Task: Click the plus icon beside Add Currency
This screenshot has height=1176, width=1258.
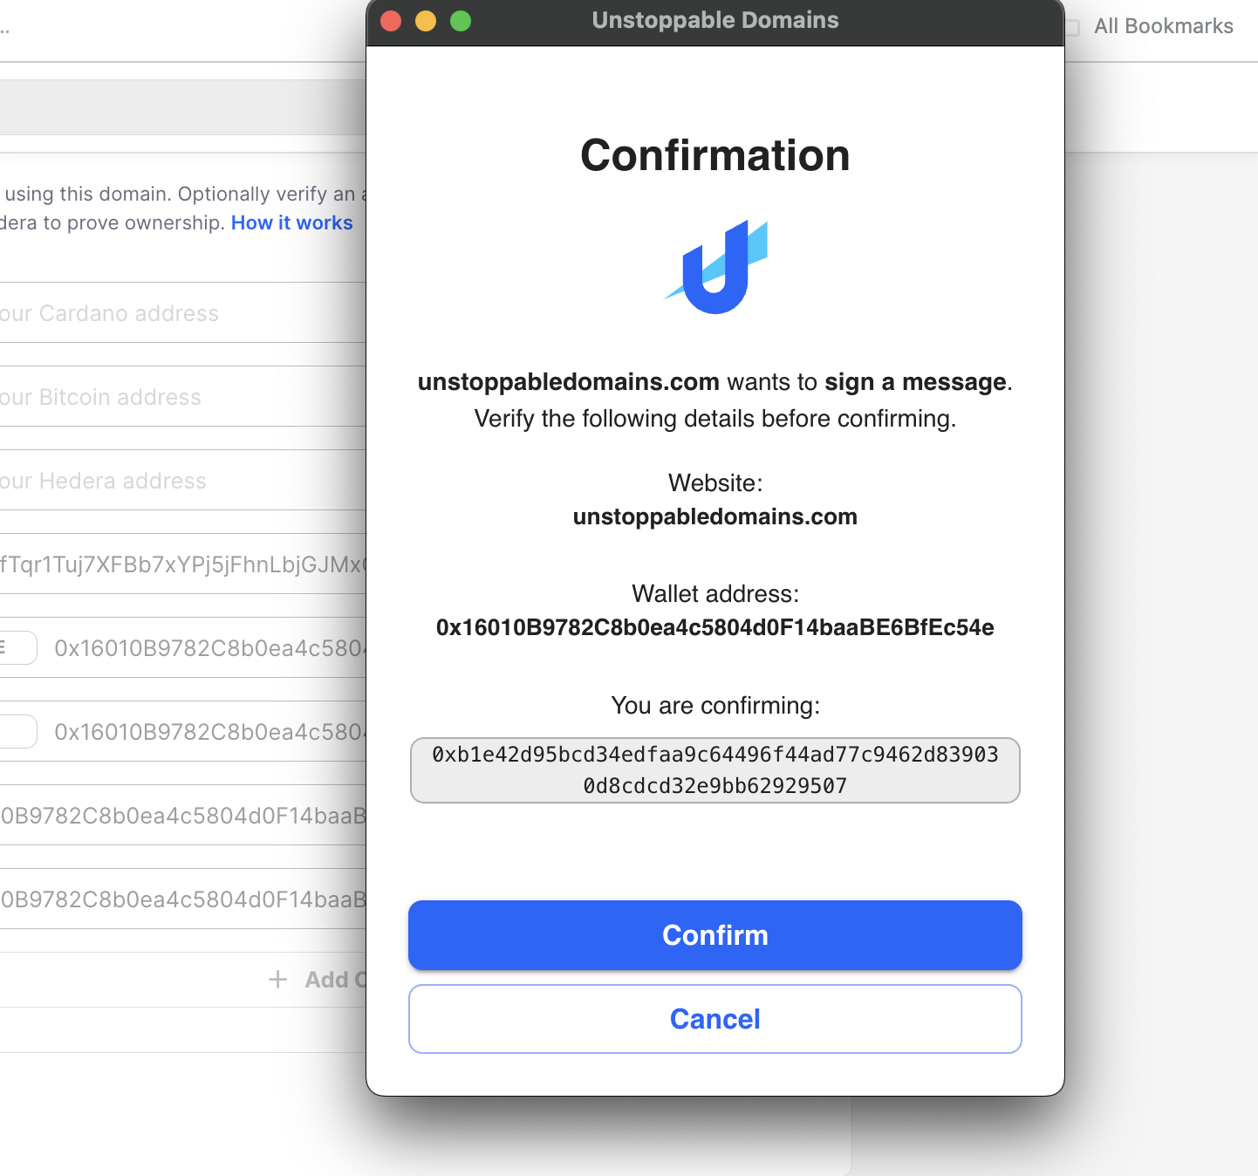Action: pyautogui.click(x=277, y=979)
